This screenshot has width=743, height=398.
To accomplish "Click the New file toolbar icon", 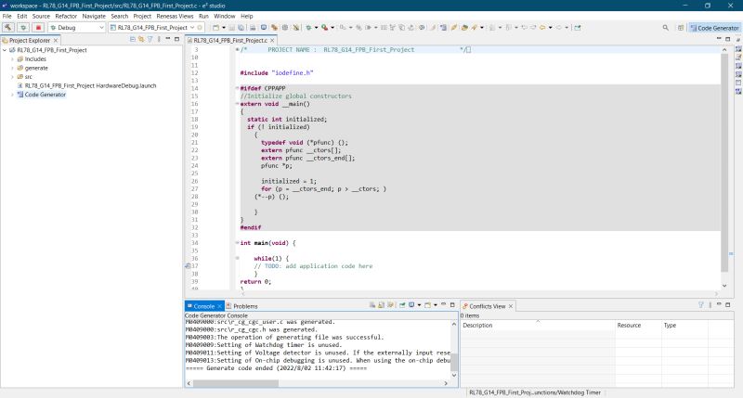I will tap(215, 28).
